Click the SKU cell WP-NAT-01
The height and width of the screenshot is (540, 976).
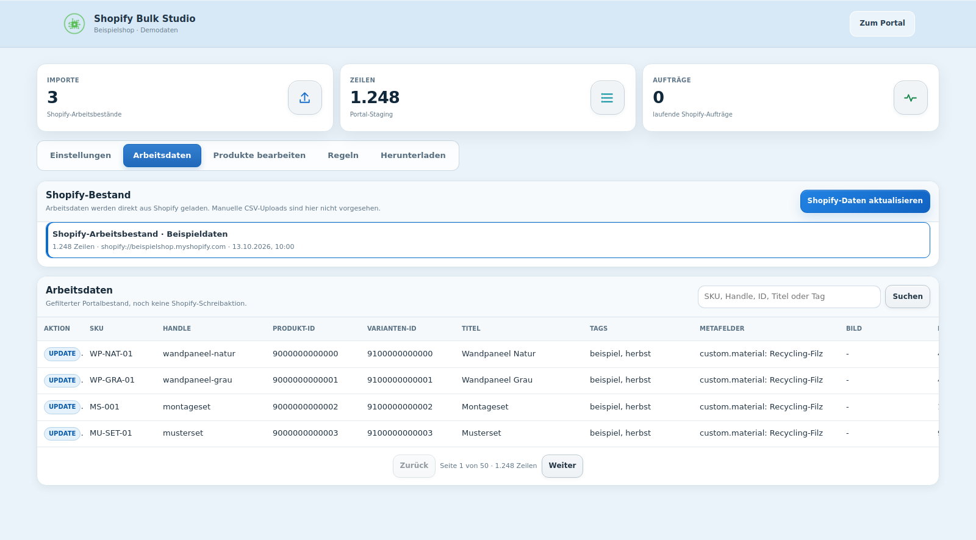point(111,354)
